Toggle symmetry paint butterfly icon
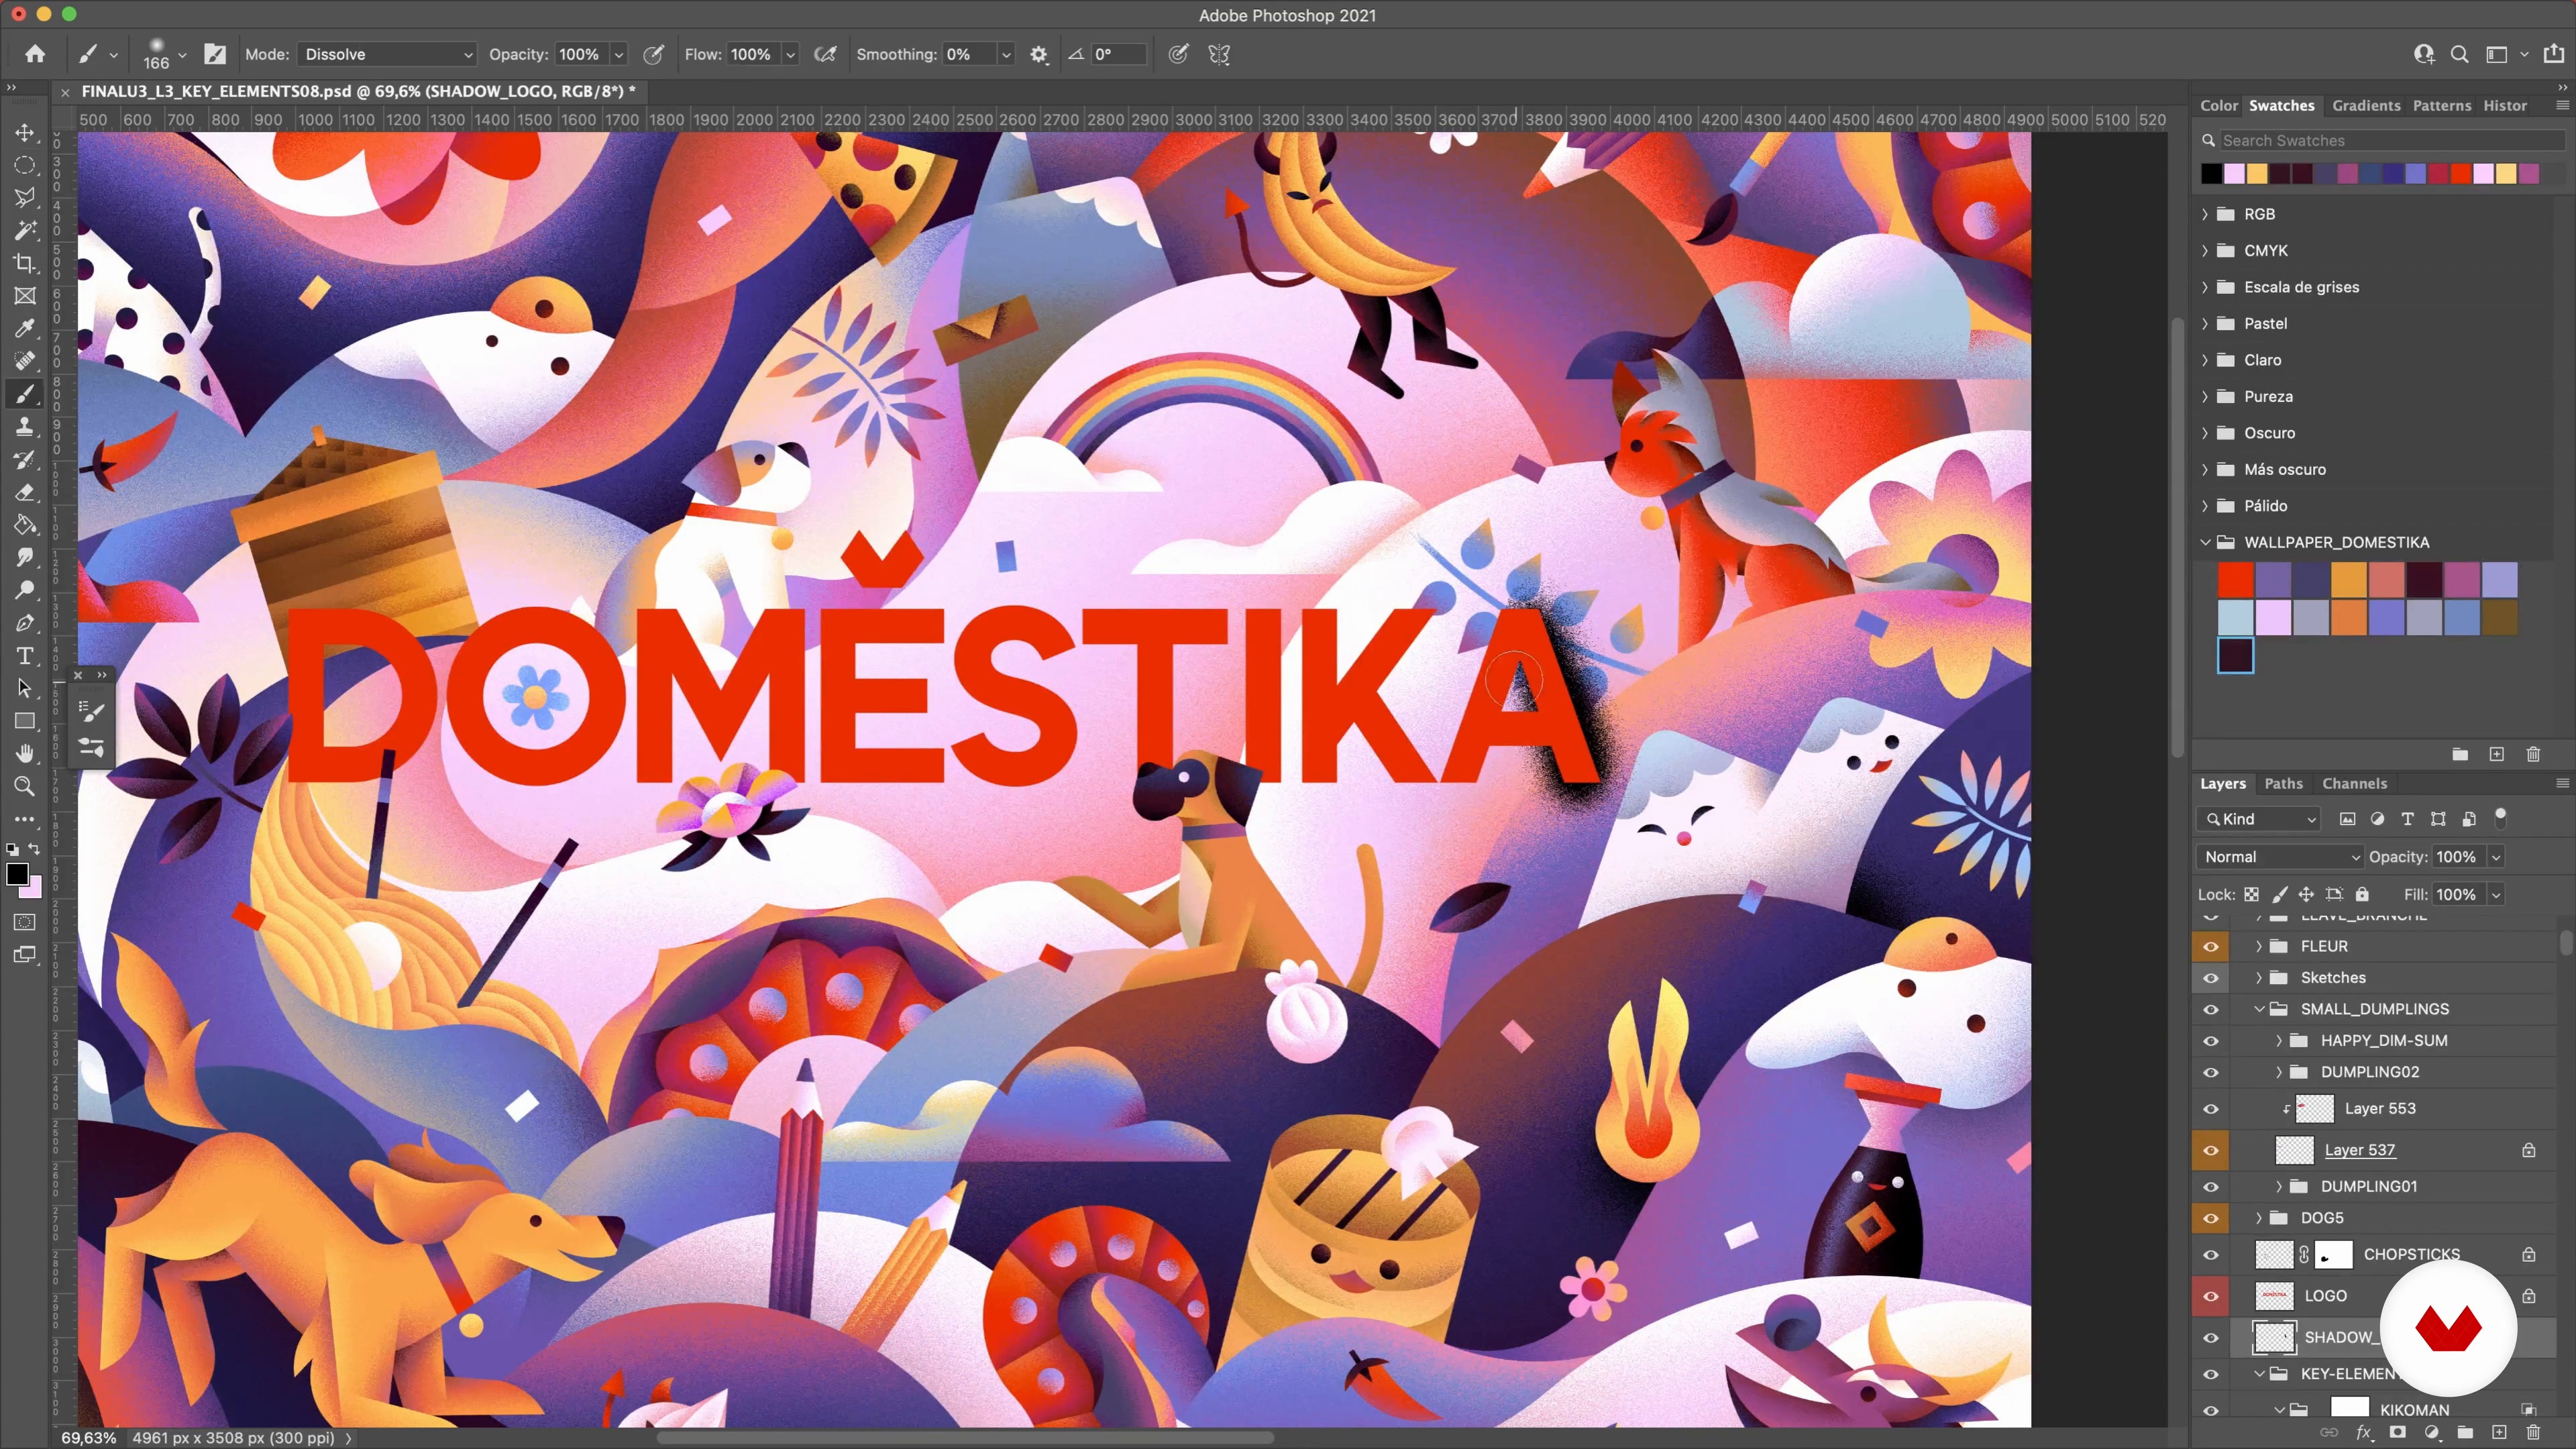2576x1449 pixels. point(1219,54)
